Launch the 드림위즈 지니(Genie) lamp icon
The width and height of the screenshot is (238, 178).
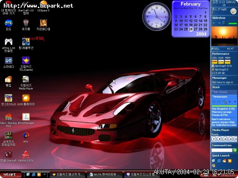(26, 64)
